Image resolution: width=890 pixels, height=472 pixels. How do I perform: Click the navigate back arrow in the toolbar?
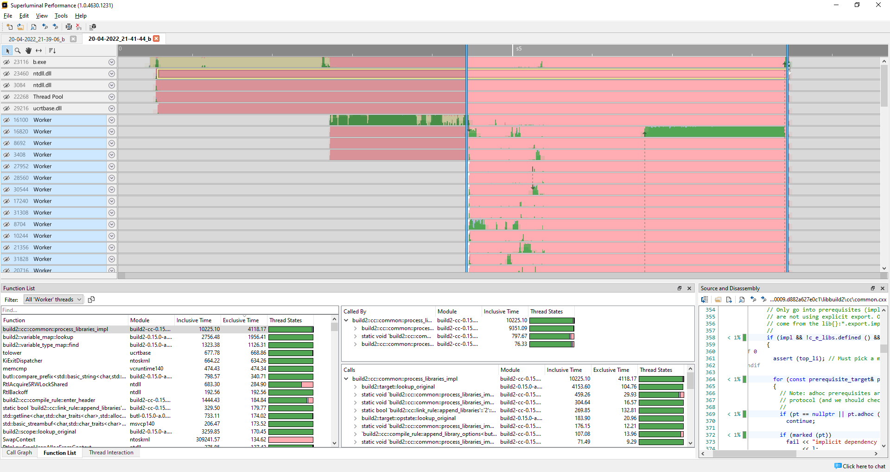click(x=44, y=26)
